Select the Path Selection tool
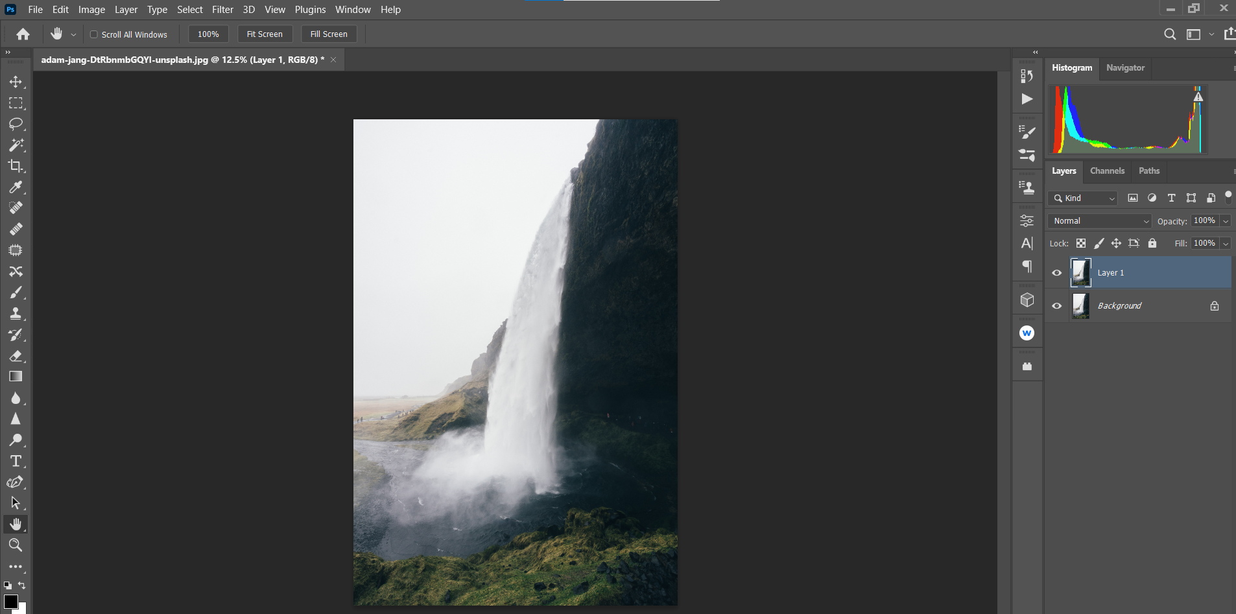 tap(16, 503)
